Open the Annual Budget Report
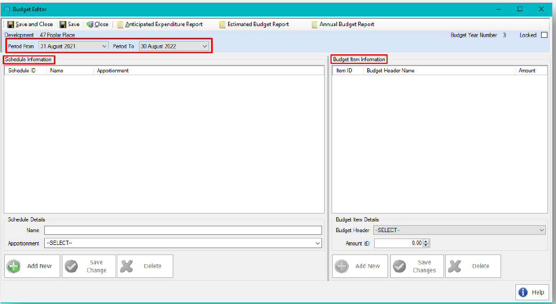The image size is (556, 304). tap(343, 24)
